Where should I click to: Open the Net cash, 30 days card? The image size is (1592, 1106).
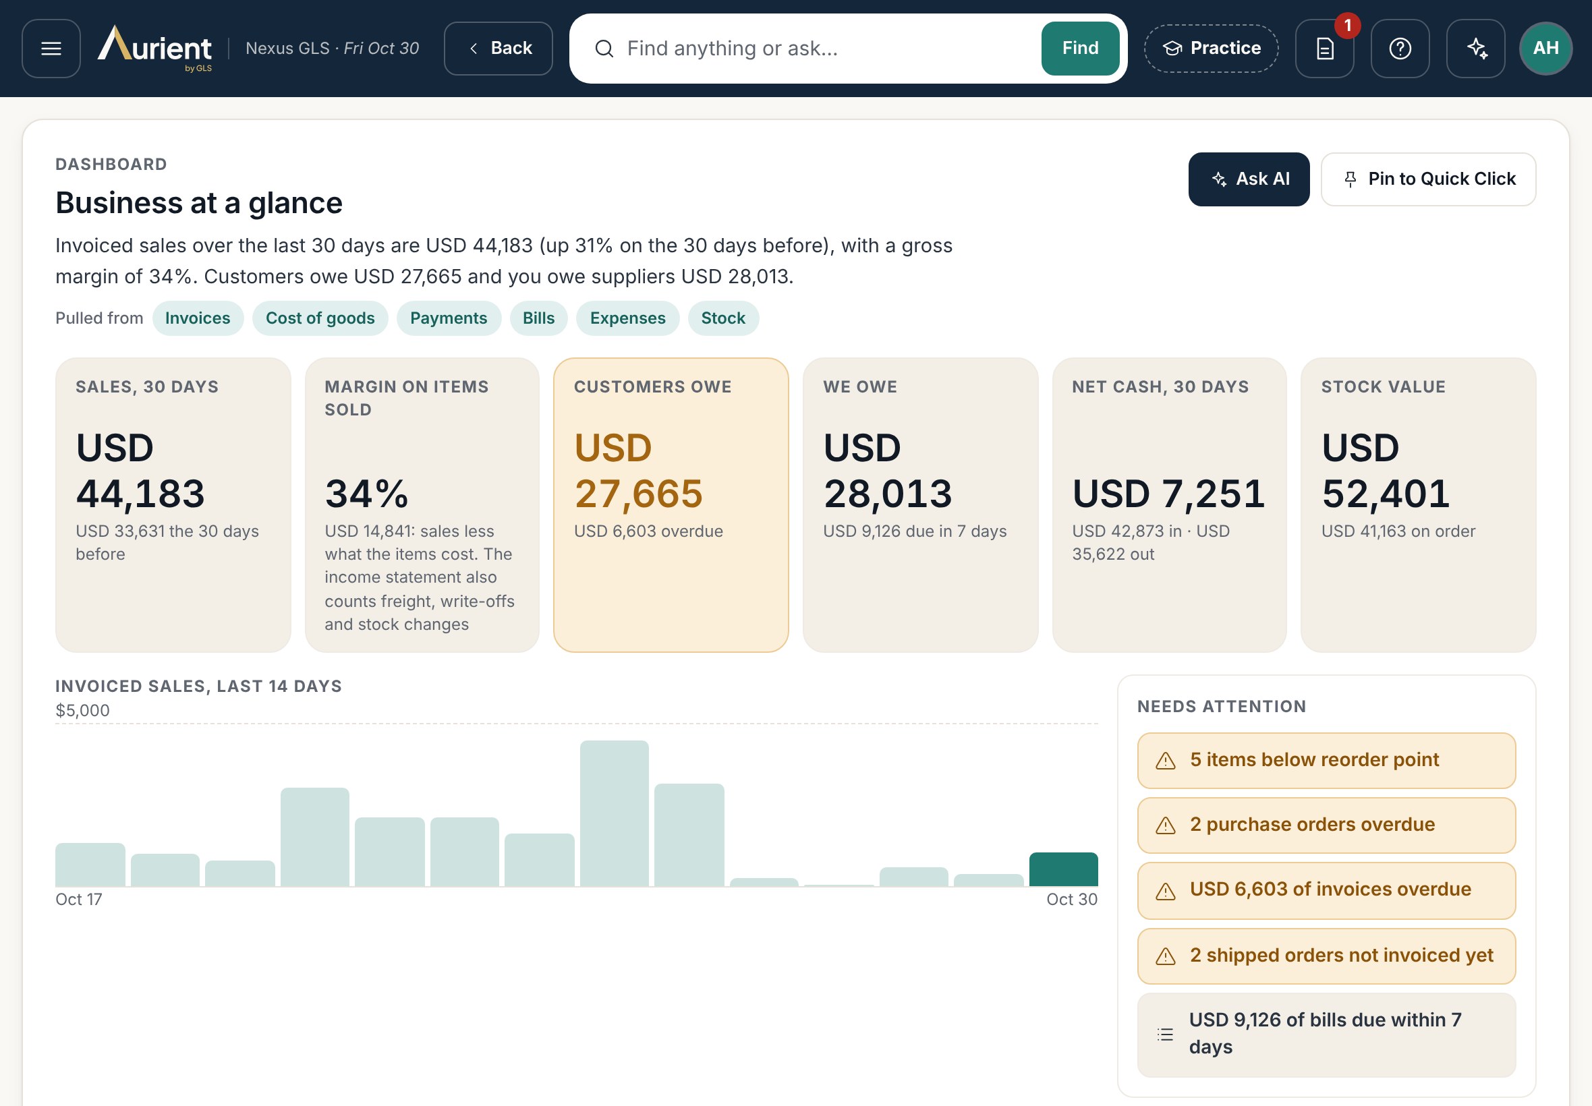(x=1169, y=505)
